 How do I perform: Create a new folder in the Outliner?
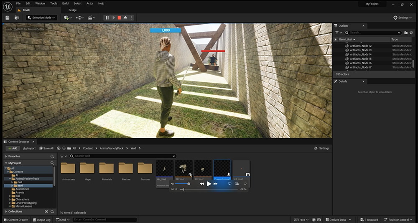coord(406,33)
